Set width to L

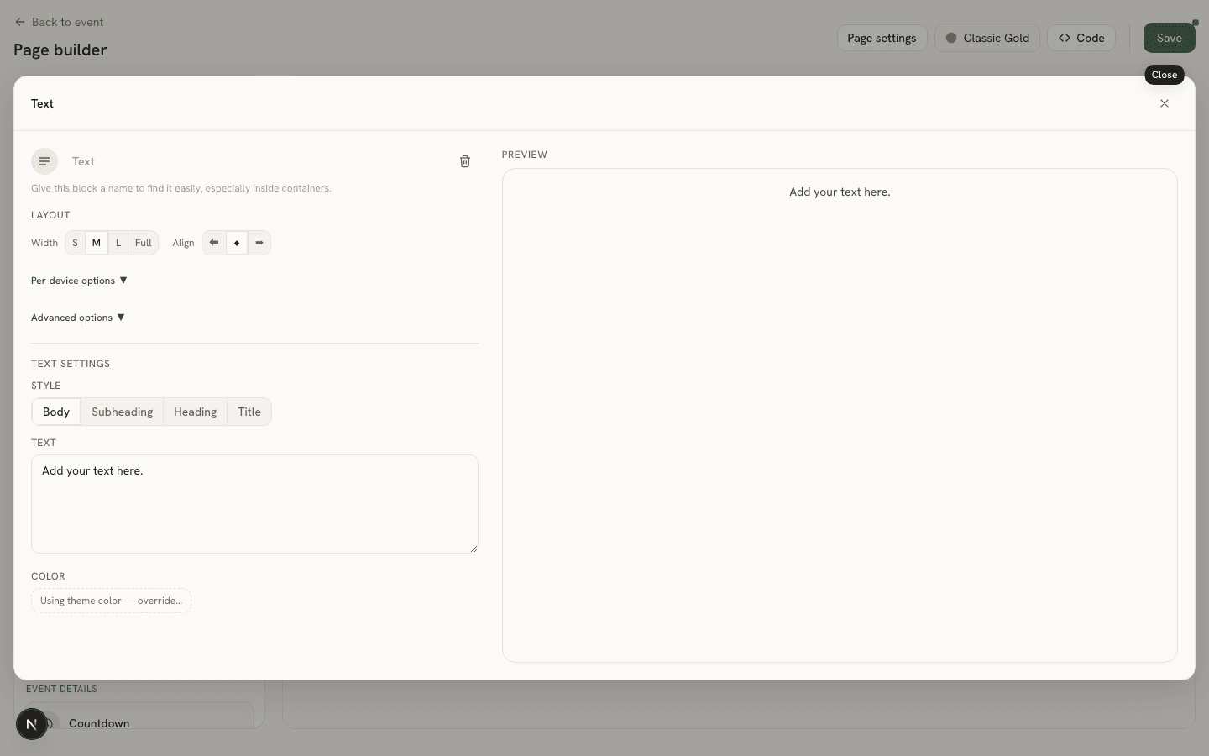[118, 243]
